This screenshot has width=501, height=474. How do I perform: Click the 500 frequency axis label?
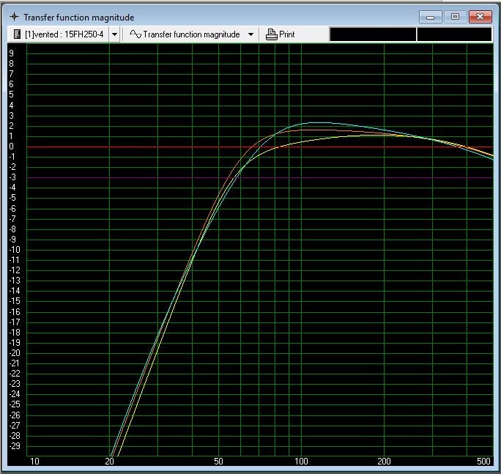[x=483, y=462]
